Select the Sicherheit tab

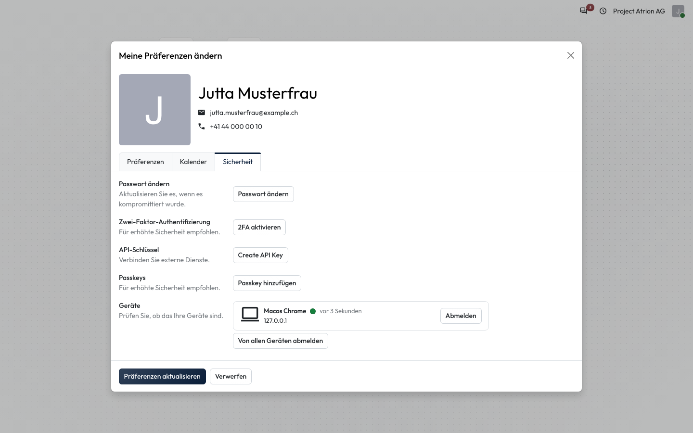click(x=238, y=162)
